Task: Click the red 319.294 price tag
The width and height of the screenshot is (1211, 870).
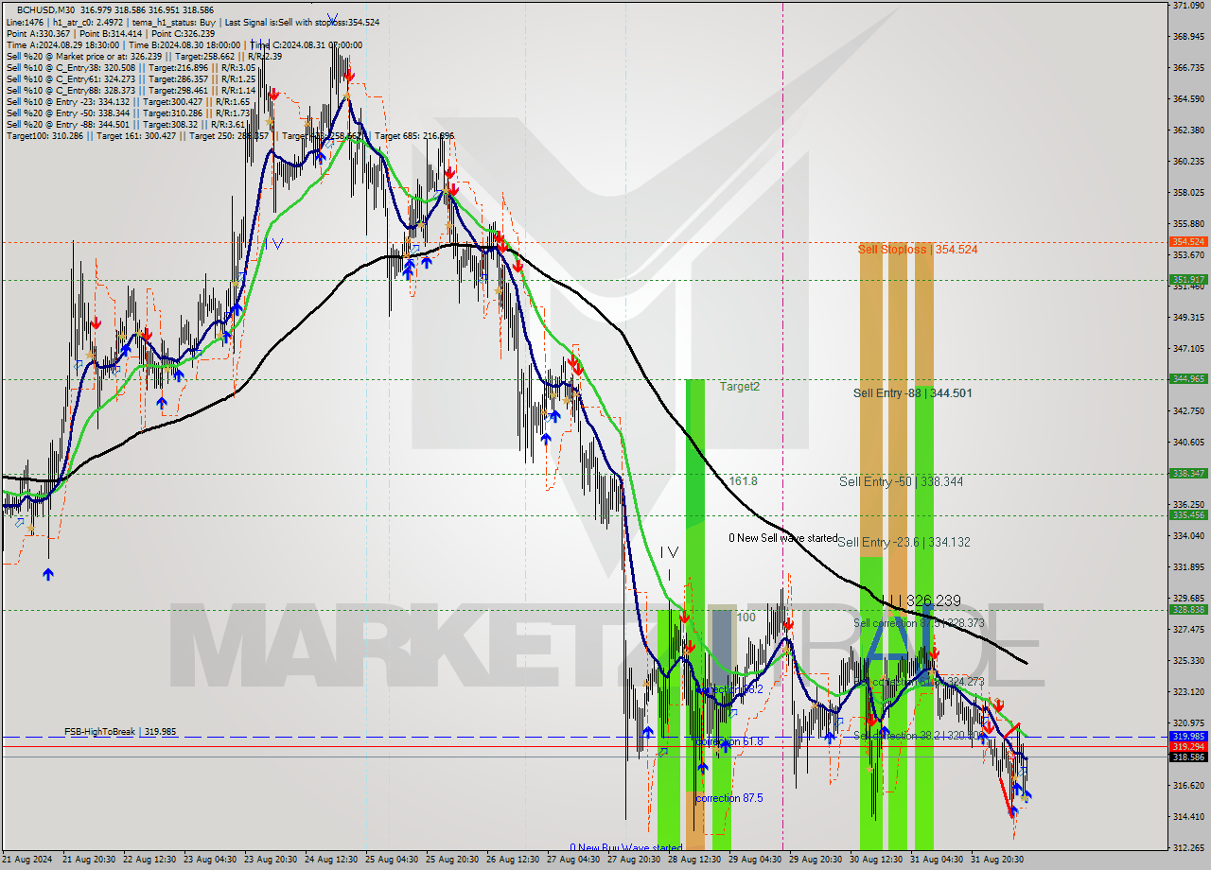Action: (1188, 746)
